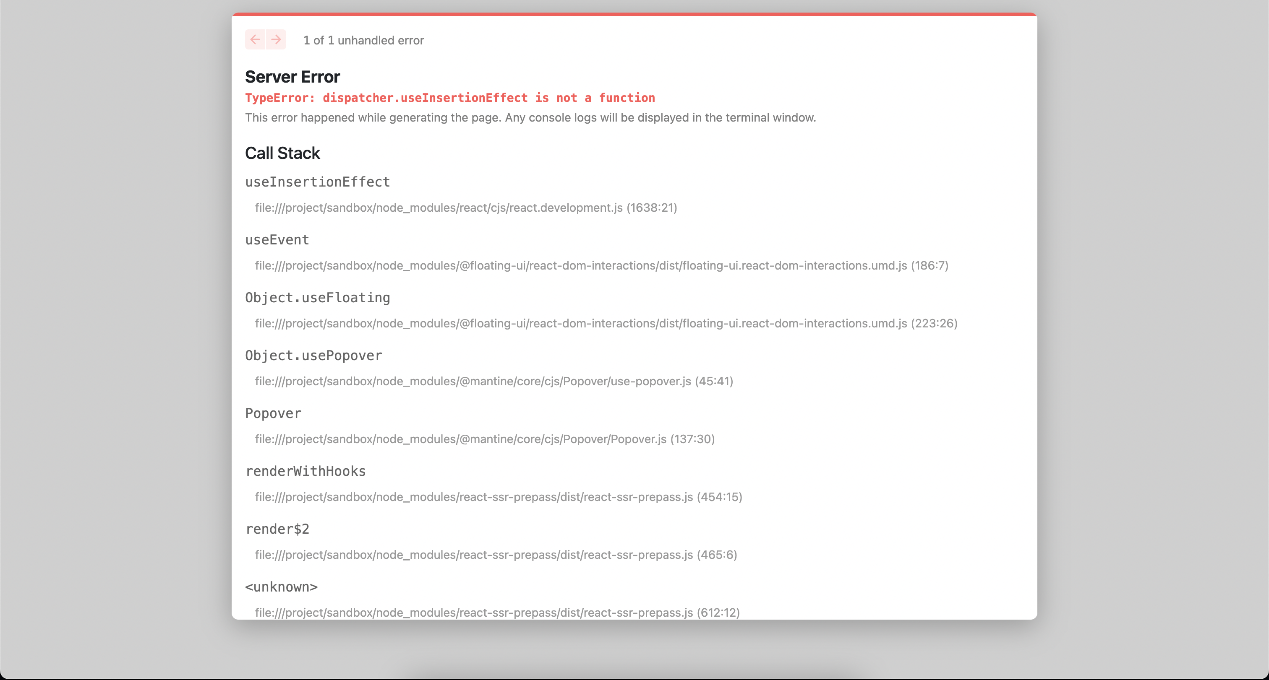Select the Popover call stack frame
This screenshot has width=1269, height=680.
pos(274,413)
